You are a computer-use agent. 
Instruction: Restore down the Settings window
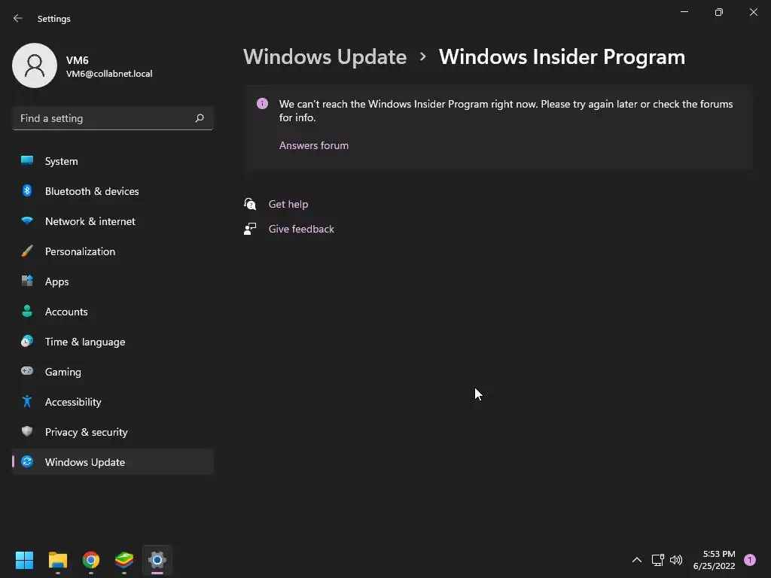pyautogui.click(x=719, y=12)
